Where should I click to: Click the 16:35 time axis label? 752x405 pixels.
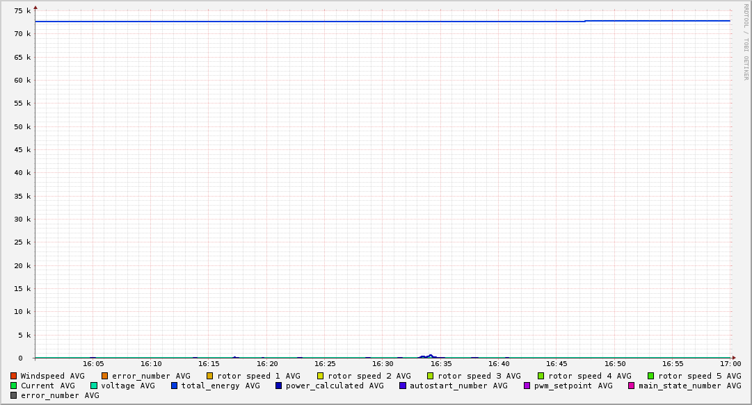click(x=441, y=363)
